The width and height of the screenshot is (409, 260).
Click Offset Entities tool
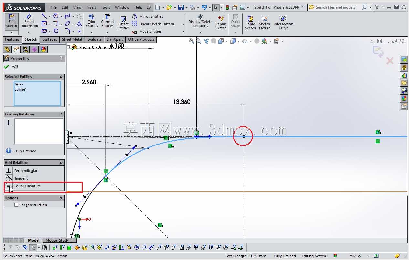tap(123, 23)
